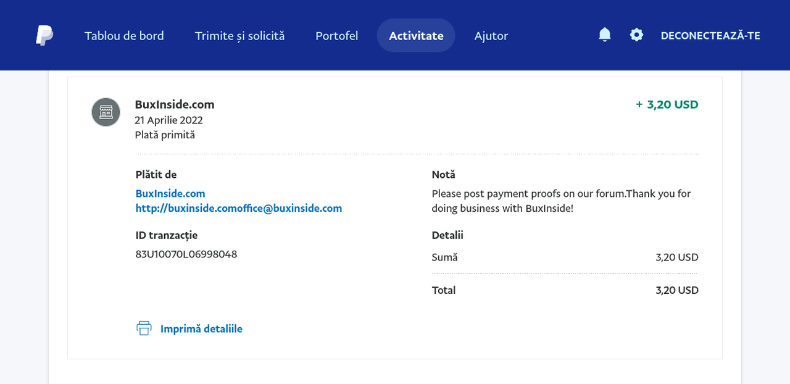Viewport: 790px width, 384px height.
Task: Click the Imprimă detaliile link
Action: pos(201,329)
